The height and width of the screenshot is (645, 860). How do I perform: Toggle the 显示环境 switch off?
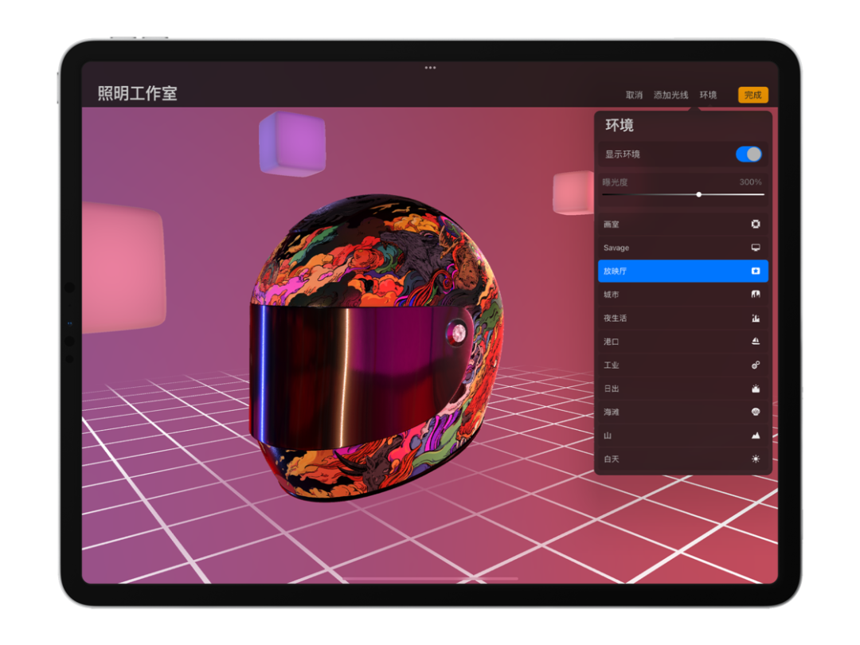tap(749, 154)
